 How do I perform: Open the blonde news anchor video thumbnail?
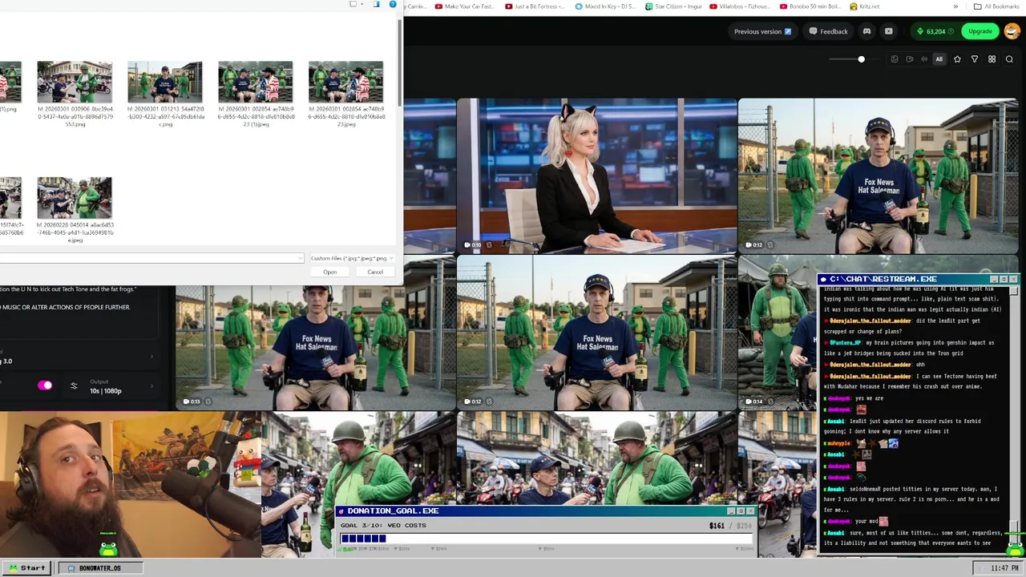597,176
